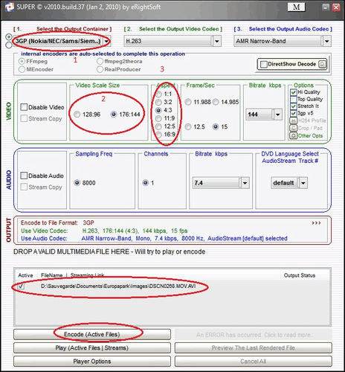Click Player Options button
This screenshot has width=345, height=372.
coord(92,362)
